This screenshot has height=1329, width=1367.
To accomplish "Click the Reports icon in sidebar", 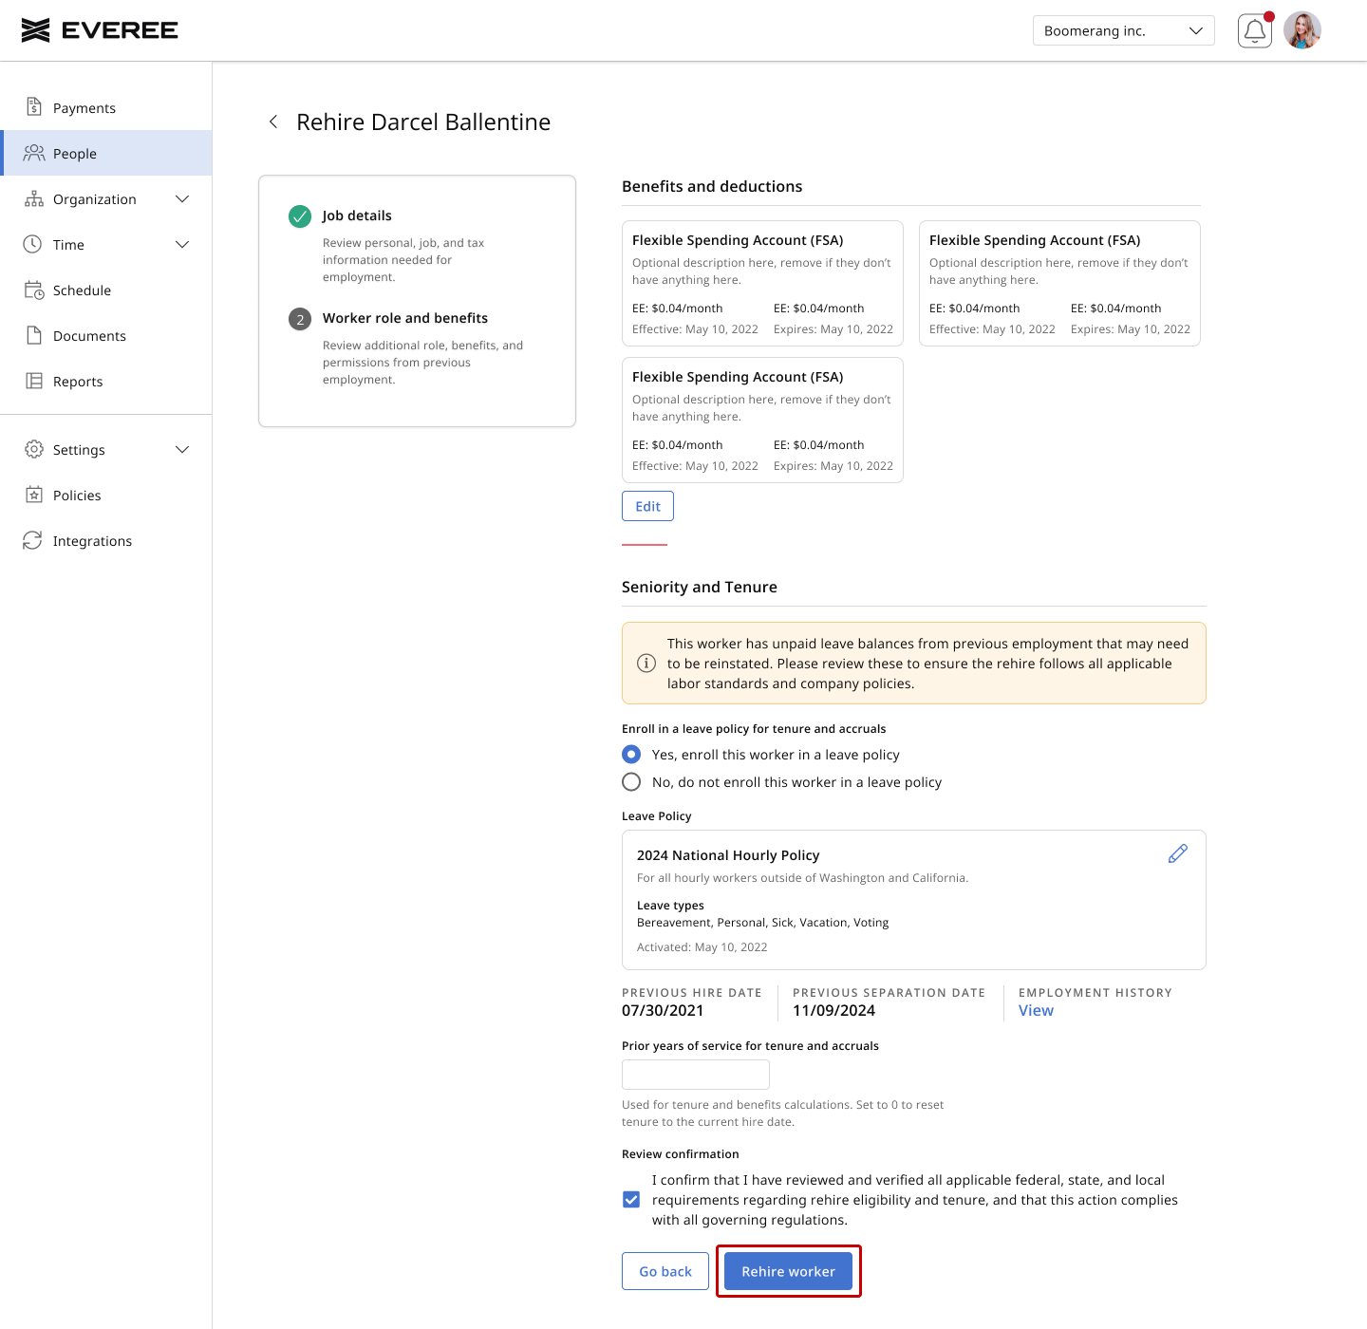I will 34,381.
